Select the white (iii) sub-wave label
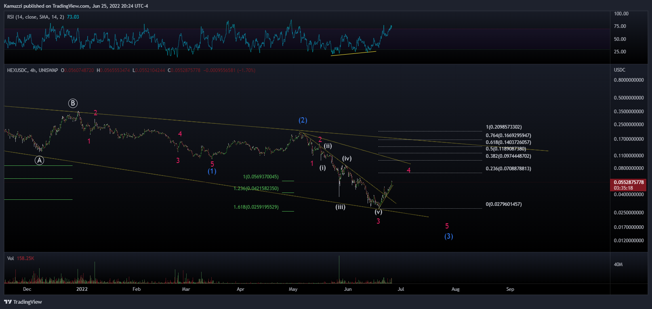Viewport: 652px width, 309px height. tap(341, 207)
